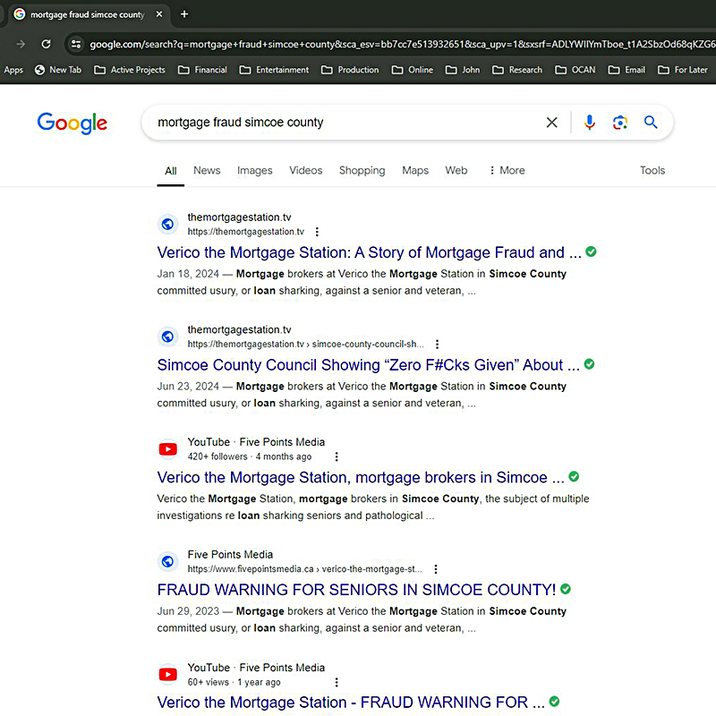The image size is (716, 716).
Task: Open options for 4 months ago YouTube result
Action: click(x=337, y=456)
